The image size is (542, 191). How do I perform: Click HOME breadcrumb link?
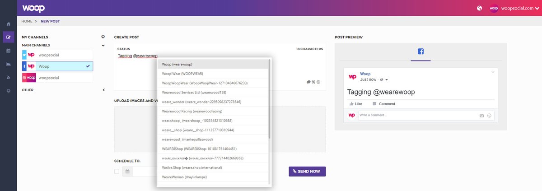(27, 21)
